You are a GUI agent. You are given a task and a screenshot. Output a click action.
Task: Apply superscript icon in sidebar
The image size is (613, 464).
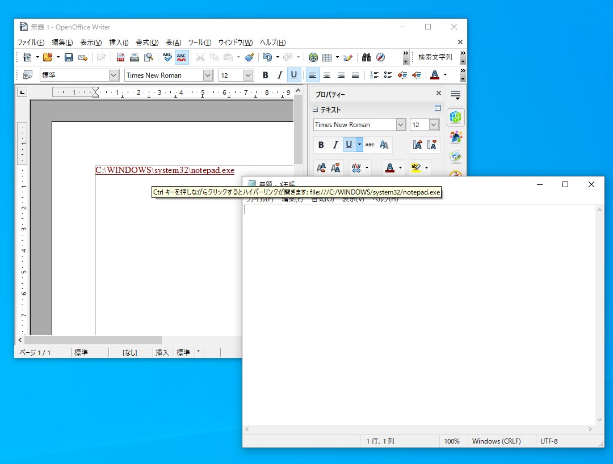tap(321, 168)
